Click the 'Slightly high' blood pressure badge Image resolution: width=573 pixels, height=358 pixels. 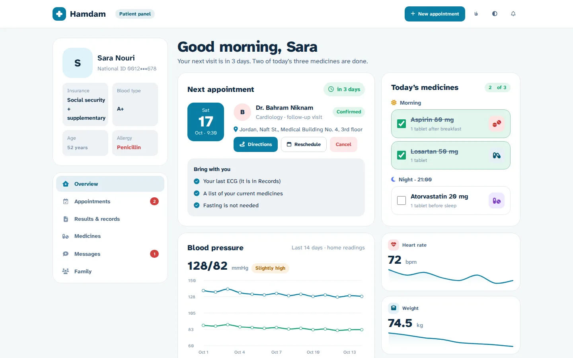[x=270, y=268]
